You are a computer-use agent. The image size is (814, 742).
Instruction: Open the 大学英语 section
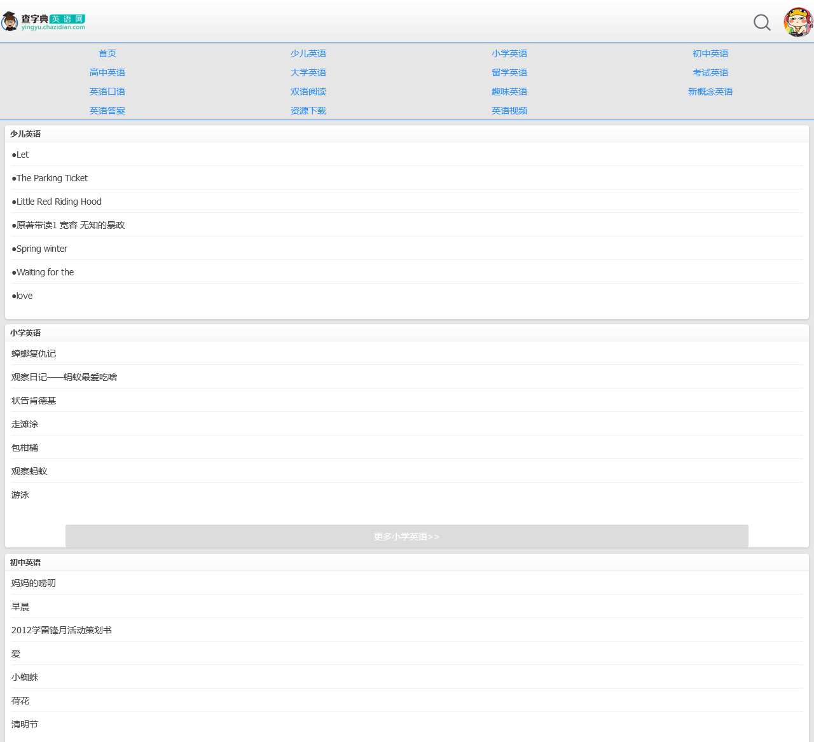pyautogui.click(x=308, y=72)
